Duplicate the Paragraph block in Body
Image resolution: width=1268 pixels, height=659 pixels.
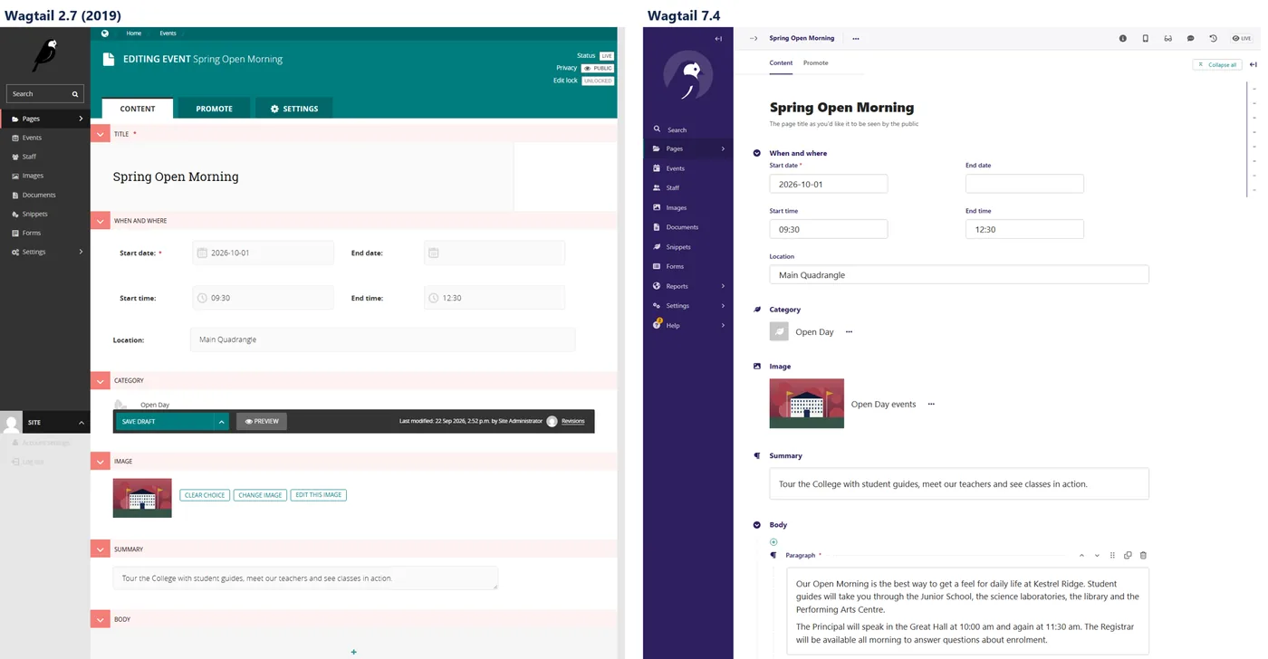click(x=1128, y=555)
